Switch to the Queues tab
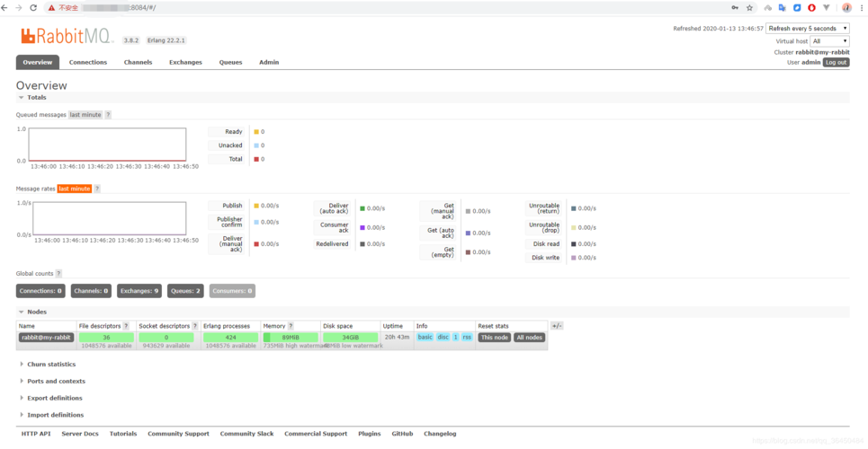868x449 pixels. click(x=230, y=63)
